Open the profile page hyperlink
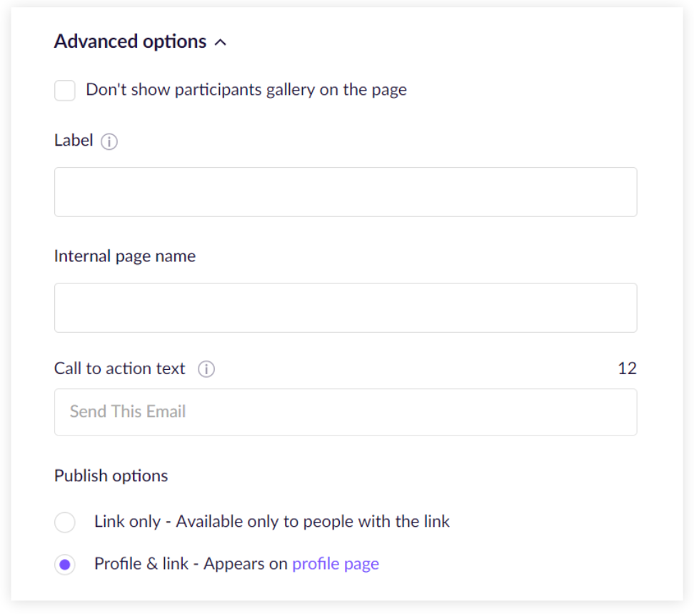Screen dimensions: 694x614 point(336,564)
